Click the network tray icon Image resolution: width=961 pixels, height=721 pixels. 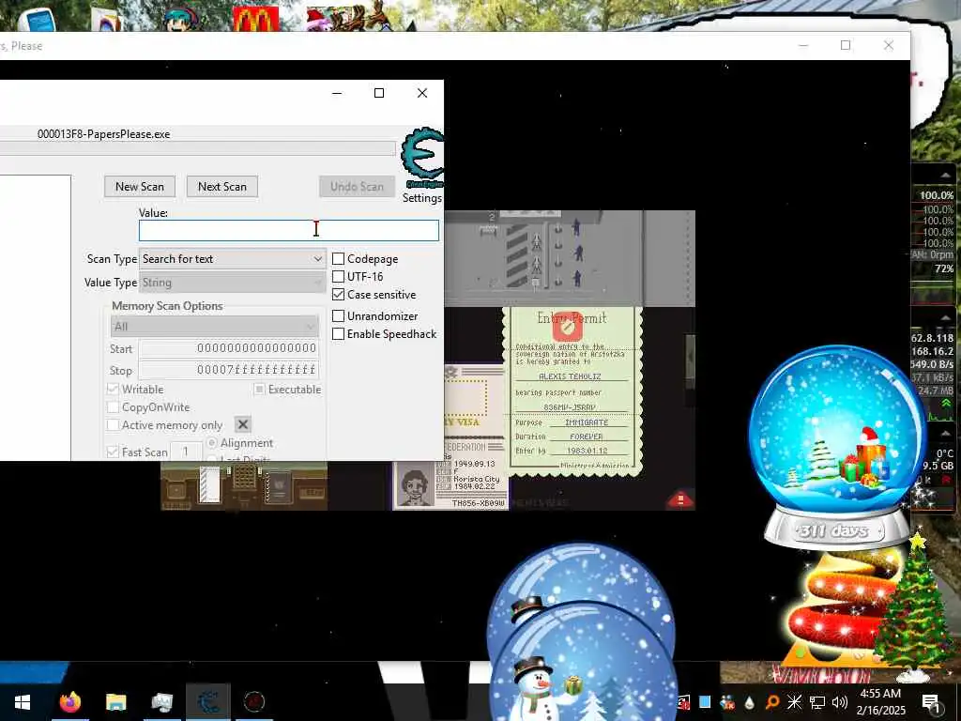[x=817, y=702]
